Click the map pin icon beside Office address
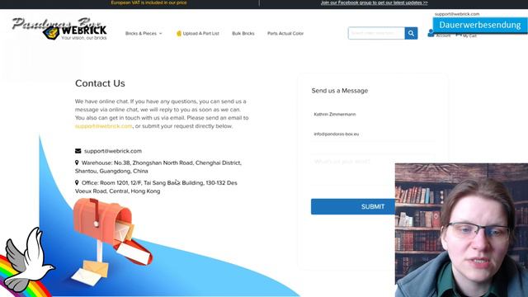The width and height of the screenshot is (528, 297). pyautogui.click(x=77, y=182)
